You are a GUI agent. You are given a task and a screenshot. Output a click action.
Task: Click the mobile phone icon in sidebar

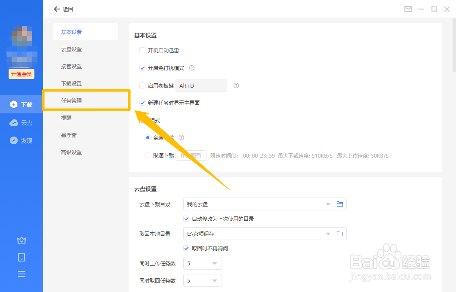pos(22,257)
